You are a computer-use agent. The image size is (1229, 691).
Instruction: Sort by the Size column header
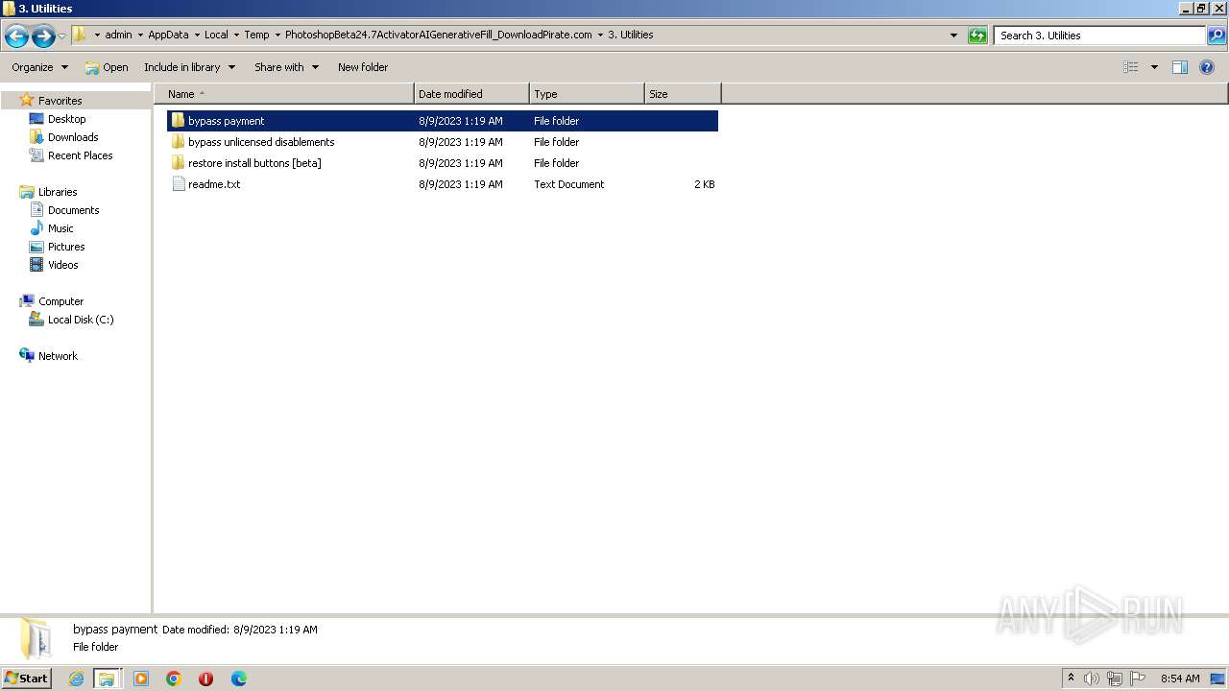tap(683, 94)
